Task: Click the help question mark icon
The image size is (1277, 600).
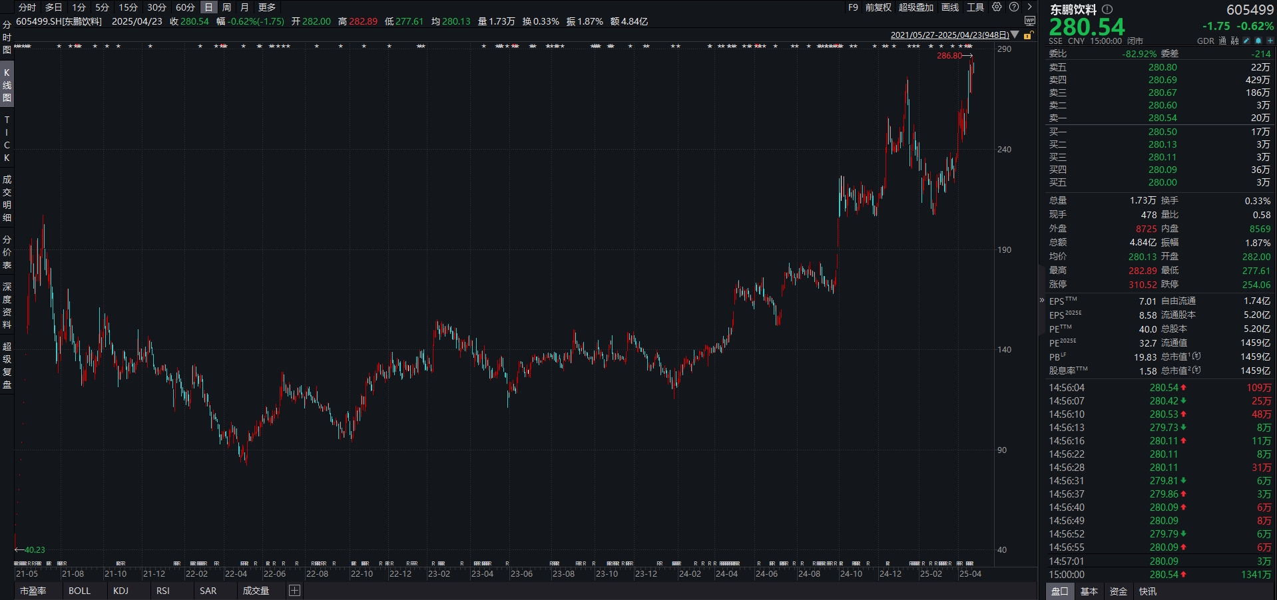Action: click(x=1014, y=7)
